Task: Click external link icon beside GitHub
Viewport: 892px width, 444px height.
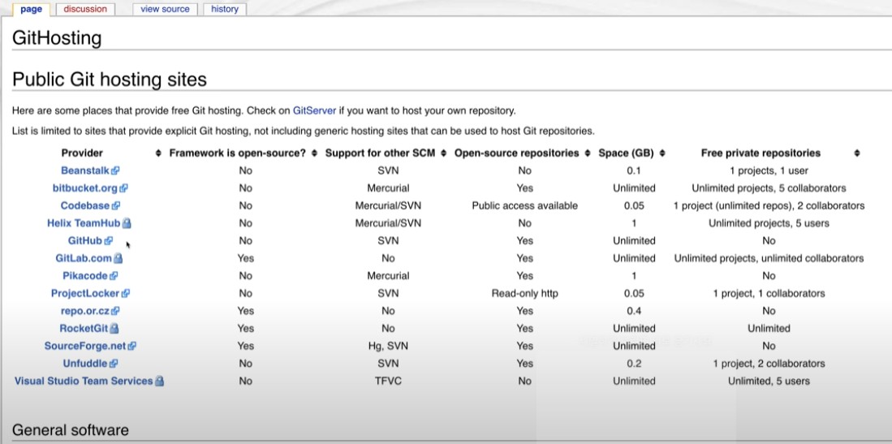Action: [x=108, y=241]
